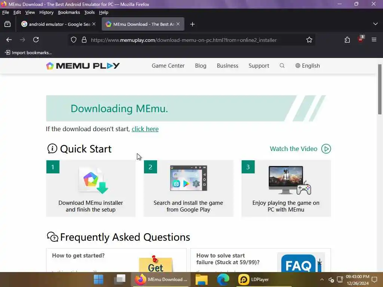Click the 'click here' download link
Viewport: 383px width, 287px height.
click(x=145, y=129)
